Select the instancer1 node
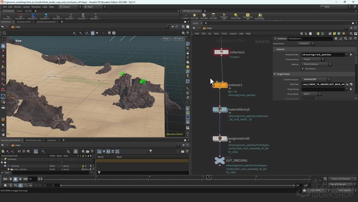Image resolution: width=358 pixels, height=202 pixels. tap(220, 85)
